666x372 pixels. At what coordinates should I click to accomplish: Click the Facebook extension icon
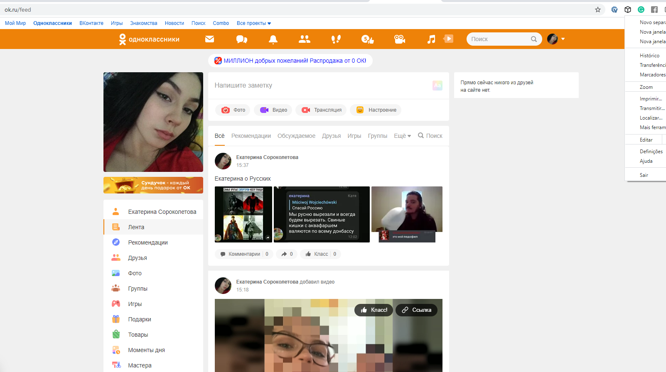[654, 10]
